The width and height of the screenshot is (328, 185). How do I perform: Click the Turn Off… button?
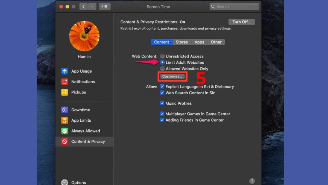242,22
